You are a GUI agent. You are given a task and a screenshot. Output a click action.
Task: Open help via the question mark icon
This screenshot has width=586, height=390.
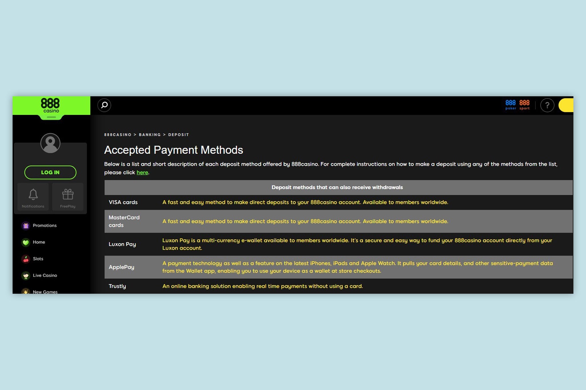[547, 105]
